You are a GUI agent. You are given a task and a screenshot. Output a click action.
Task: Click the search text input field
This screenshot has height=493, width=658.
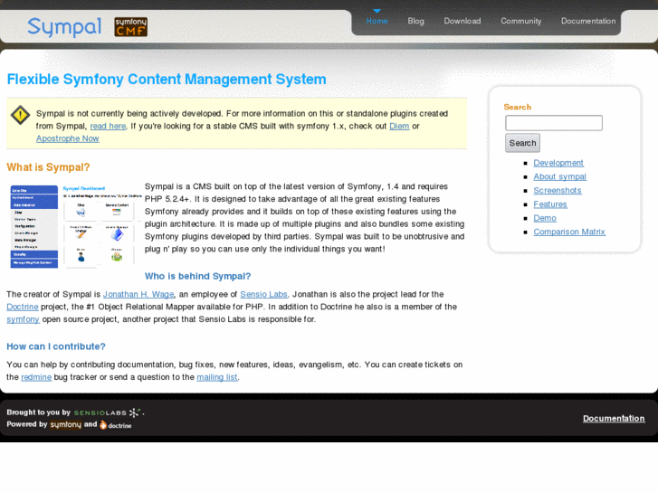pos(554,123)
